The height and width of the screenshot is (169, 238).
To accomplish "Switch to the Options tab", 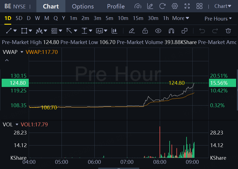I will click(83, 6).
